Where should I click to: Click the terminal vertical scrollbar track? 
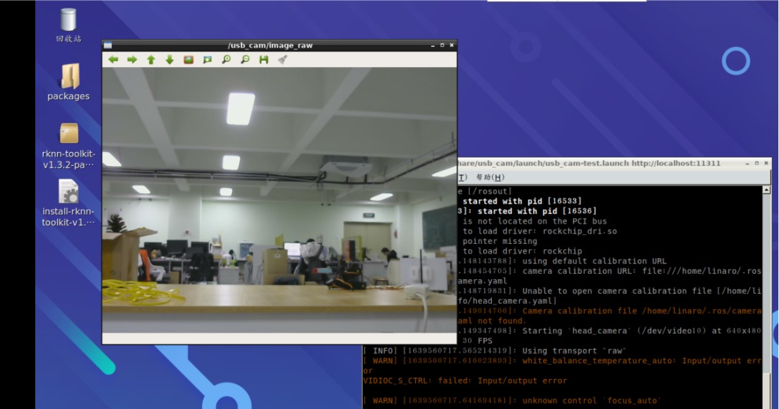click(x=767, y=298)
